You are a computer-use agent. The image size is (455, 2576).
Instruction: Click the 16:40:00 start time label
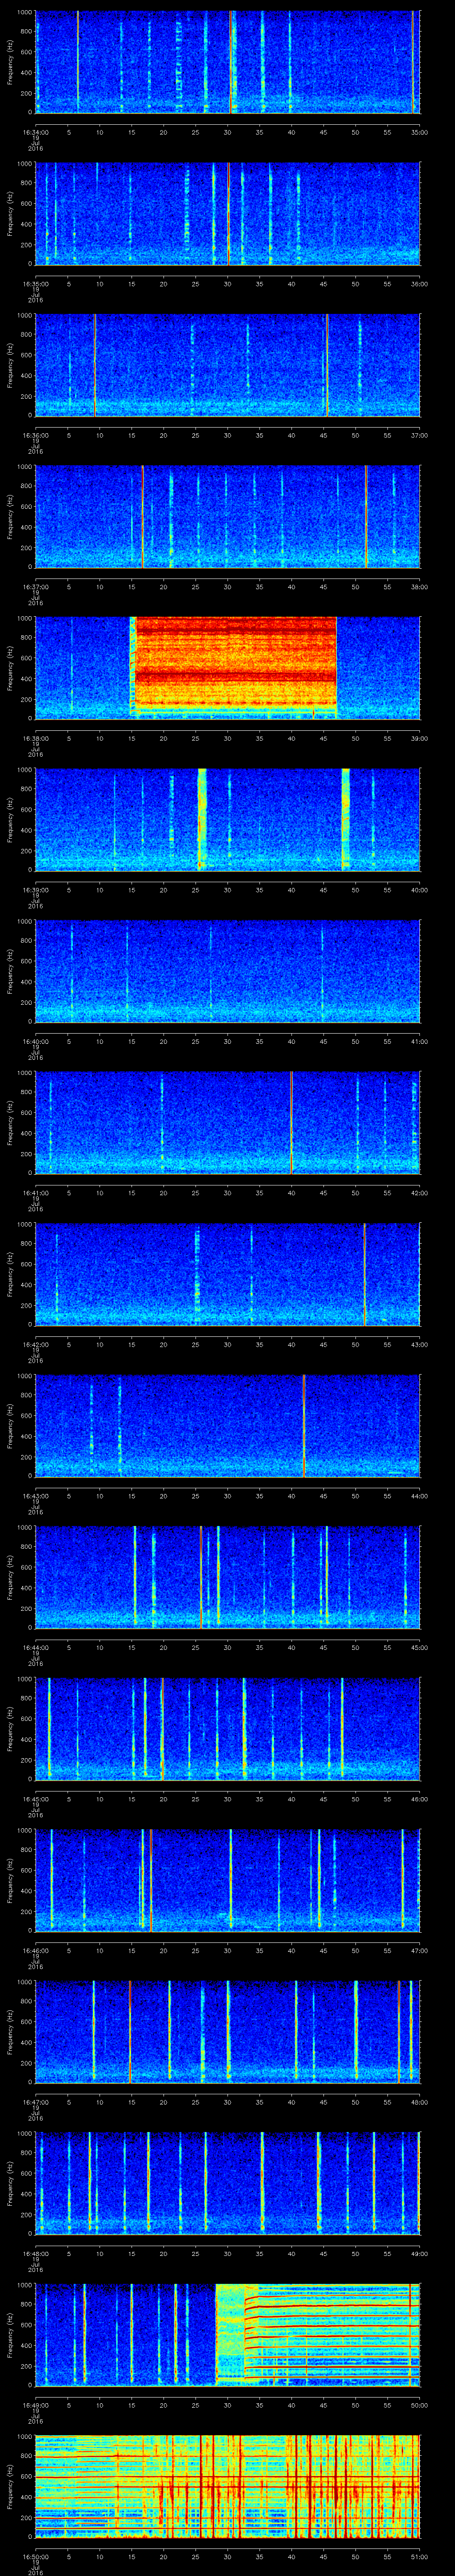35,1041
